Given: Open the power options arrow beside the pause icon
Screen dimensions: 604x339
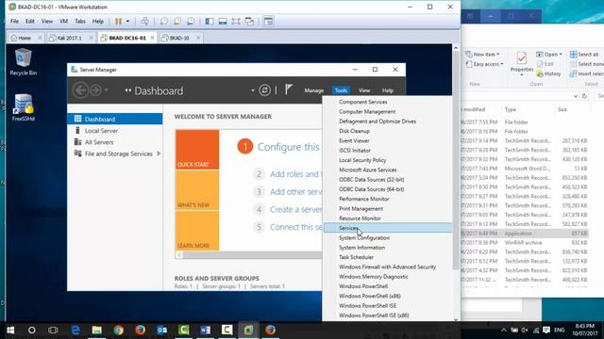Looking at the screenshot, I should [x=128, y=21].
